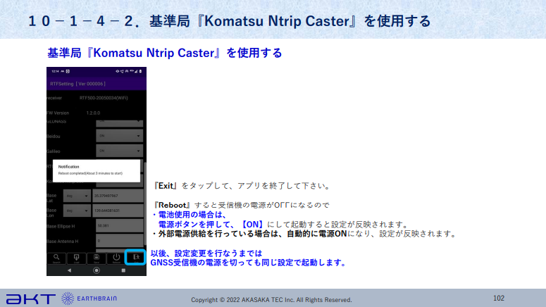Click the Base Ellipse H field 50.381
Viewport: 546px width, 307px height.
tap(120, 225)
